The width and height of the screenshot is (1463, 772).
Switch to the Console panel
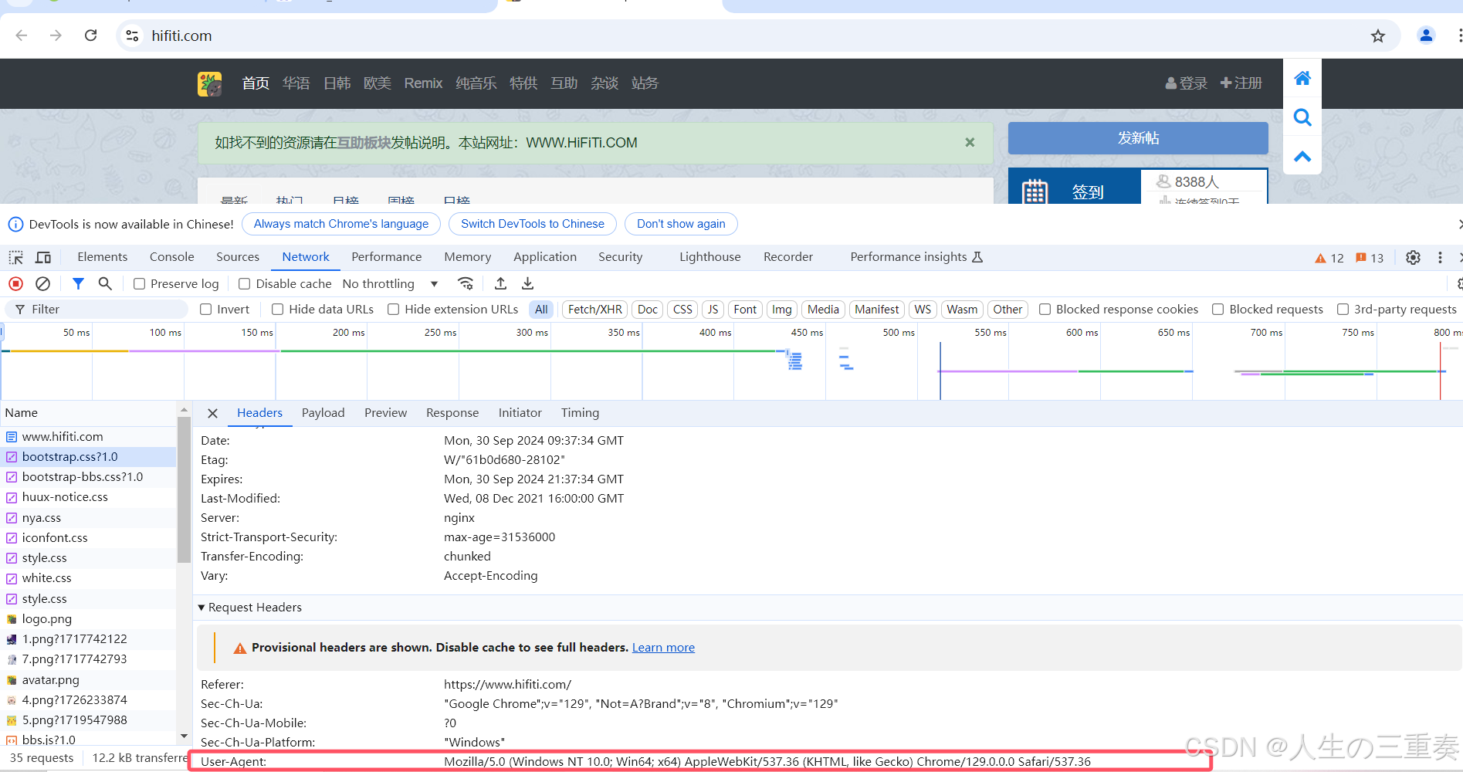tap(171, 257)
